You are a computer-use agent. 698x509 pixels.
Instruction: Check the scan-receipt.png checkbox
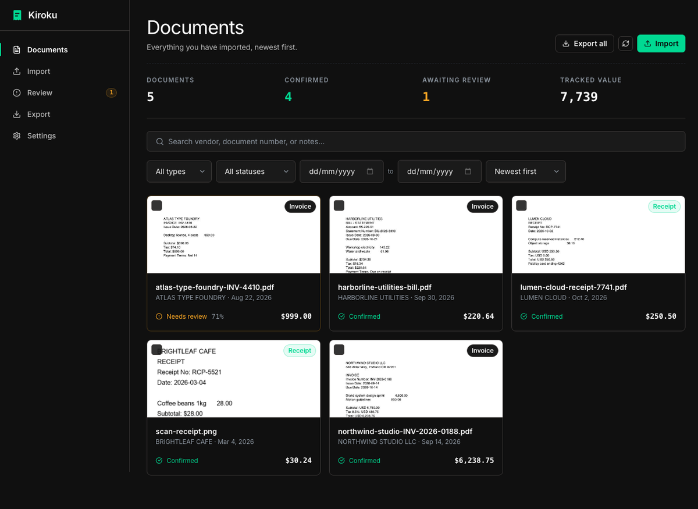point(156,350)
